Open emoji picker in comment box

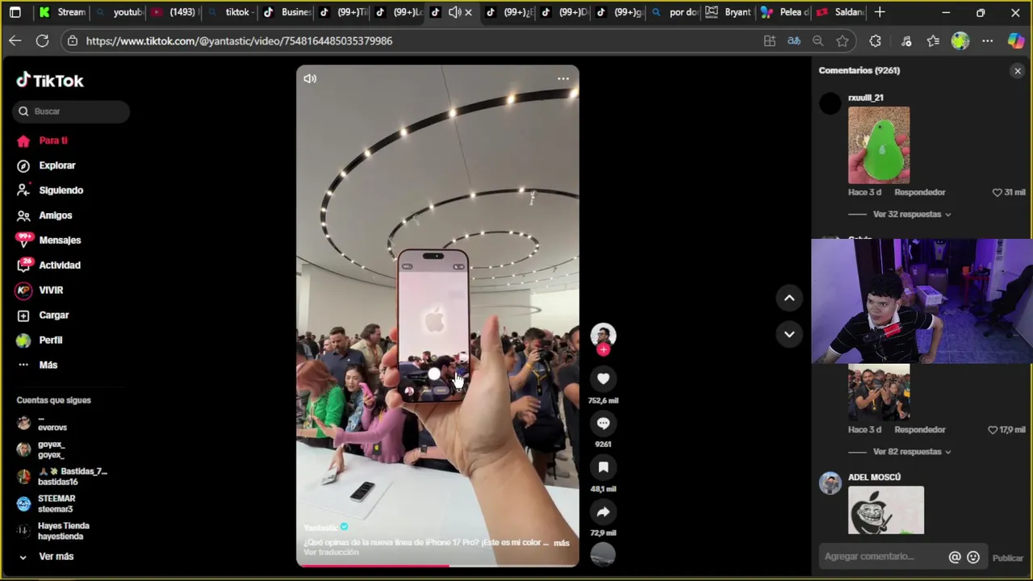(x=973, y=557)
